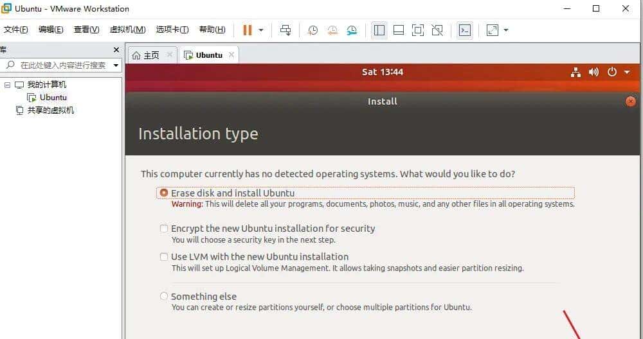The image size is (643, 339).
Task: Close the library panel
Action: click(x=116, y=50)
